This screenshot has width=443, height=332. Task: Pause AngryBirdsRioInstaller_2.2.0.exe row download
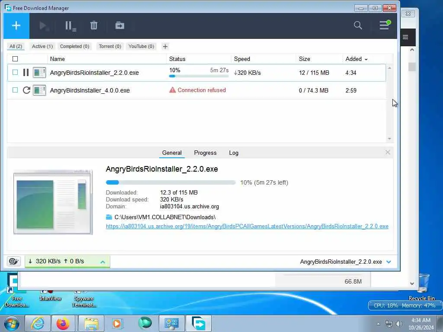click(26, 73)
